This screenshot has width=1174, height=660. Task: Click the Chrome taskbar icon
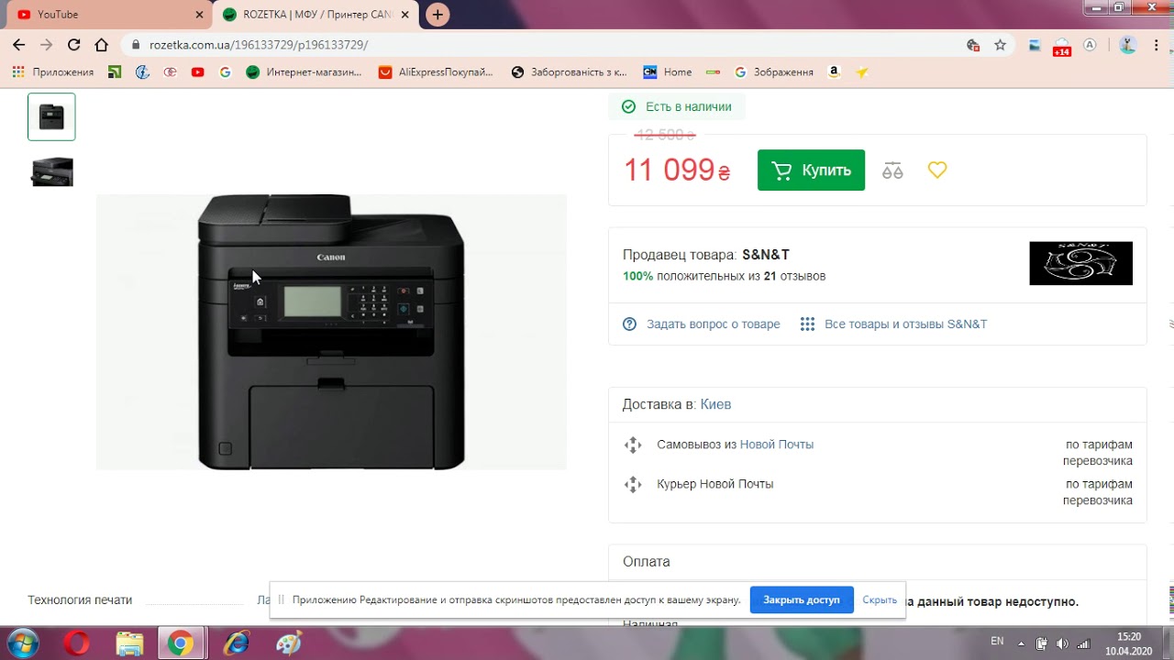pos(181,643)
